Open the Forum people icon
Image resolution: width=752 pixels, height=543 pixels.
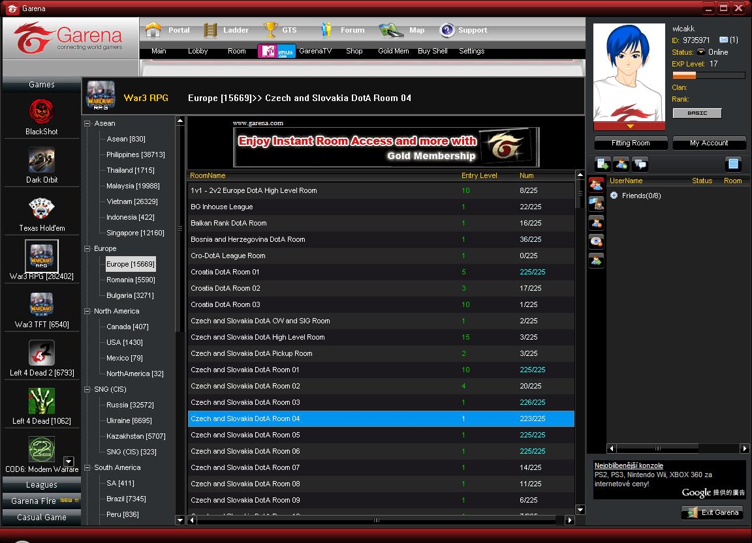pos(326,30)
